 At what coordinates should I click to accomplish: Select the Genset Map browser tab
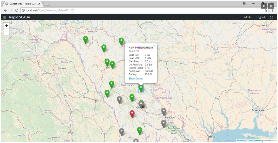point(23,4)
